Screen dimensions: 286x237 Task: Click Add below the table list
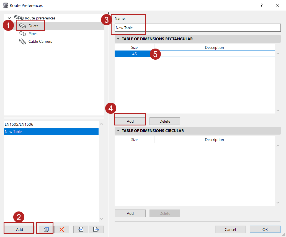[19, 229]
